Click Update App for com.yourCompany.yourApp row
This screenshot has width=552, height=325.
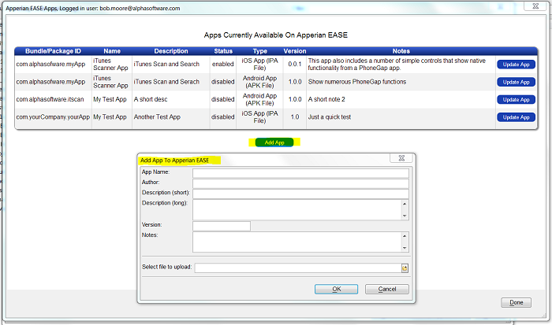pos(516,117)
